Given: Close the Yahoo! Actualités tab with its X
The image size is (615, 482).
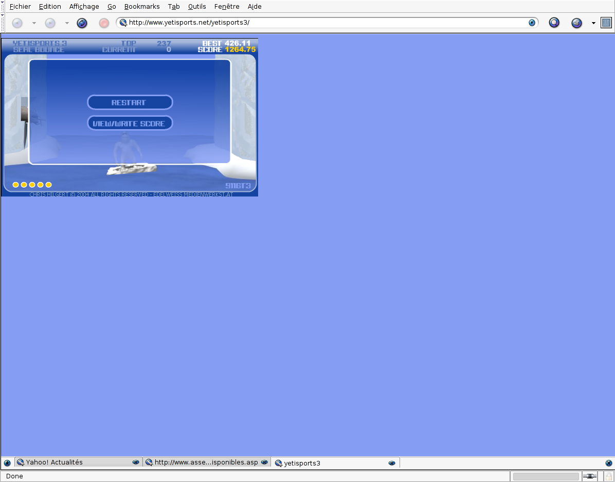Looking at the screenshot, I should 136,462.
